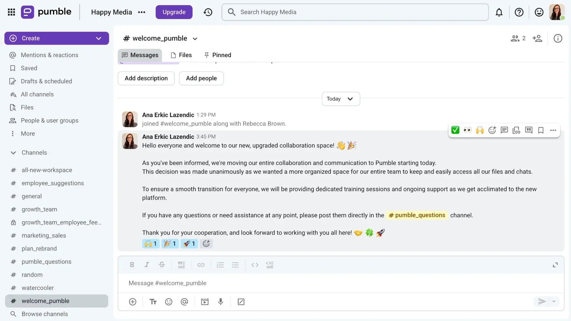The width and height of the screenshot is (571, 321).
Task: Switch to the Files tab
Action: tap(181, 55)
